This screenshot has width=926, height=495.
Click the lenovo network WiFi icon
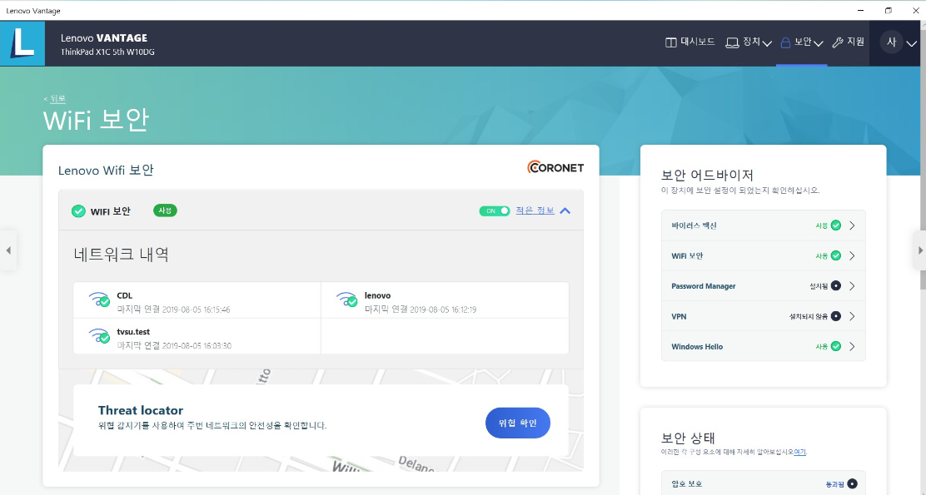point(346,299)
